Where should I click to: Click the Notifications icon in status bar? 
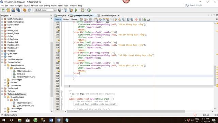[x=5, y=115]
